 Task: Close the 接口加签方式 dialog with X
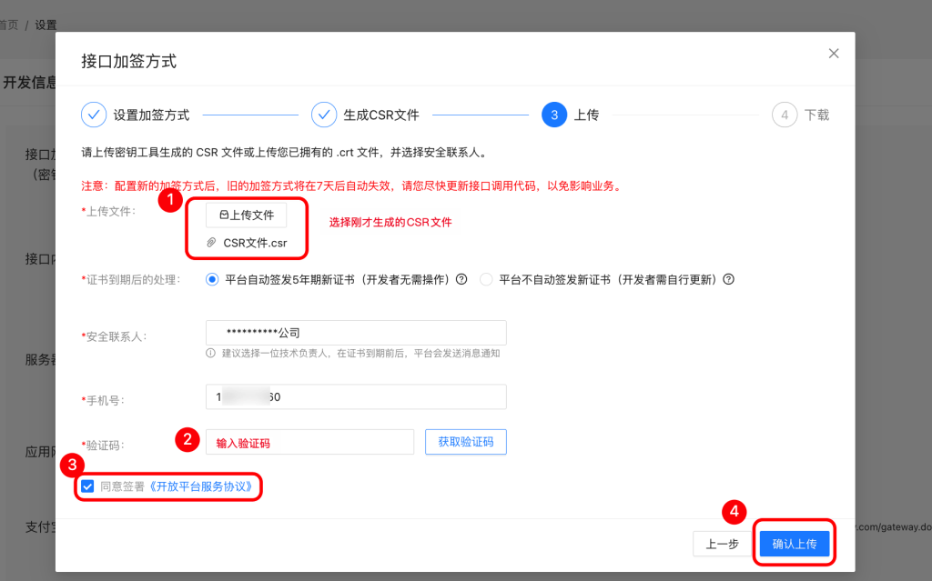[834, 54]
